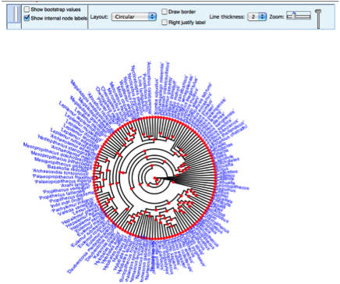Select the 'Palaeopropithecus ingens' leaf label
This screenshot has width=340, height=284.
click(62, 180)
